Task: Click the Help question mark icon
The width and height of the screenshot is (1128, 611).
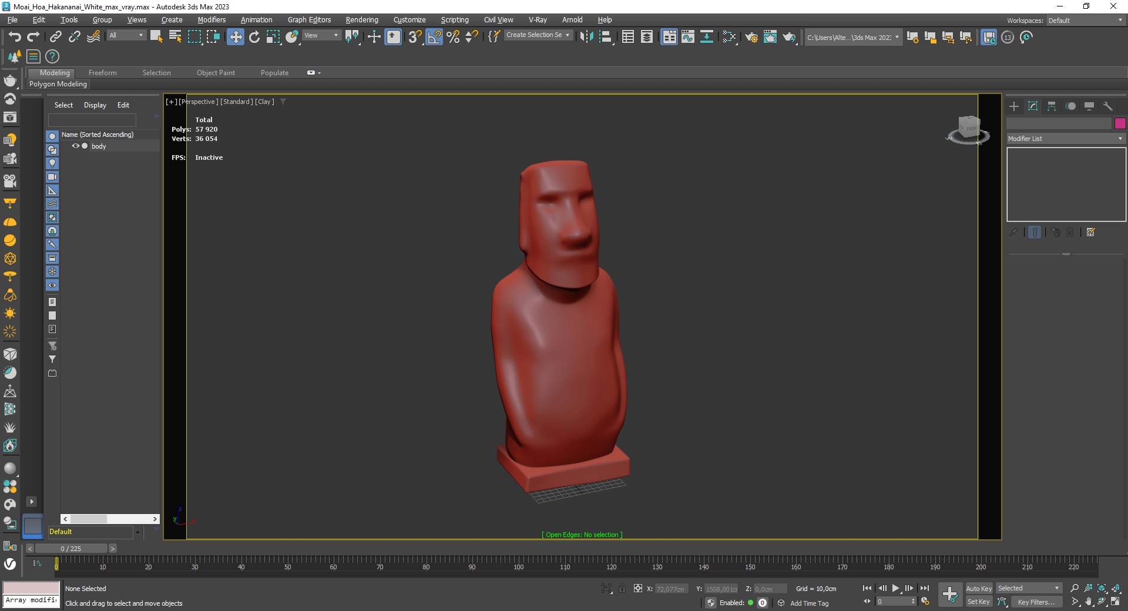Action: pos(52,56)
